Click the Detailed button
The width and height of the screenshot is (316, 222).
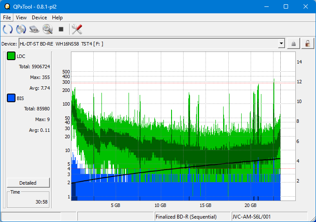pyautogui.click(x=28, y=182)
